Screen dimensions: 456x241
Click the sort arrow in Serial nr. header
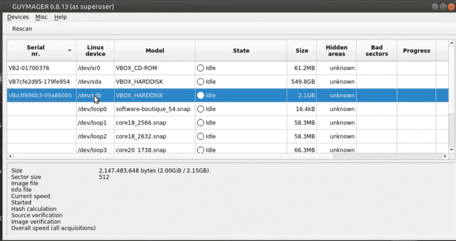[69, 50]
